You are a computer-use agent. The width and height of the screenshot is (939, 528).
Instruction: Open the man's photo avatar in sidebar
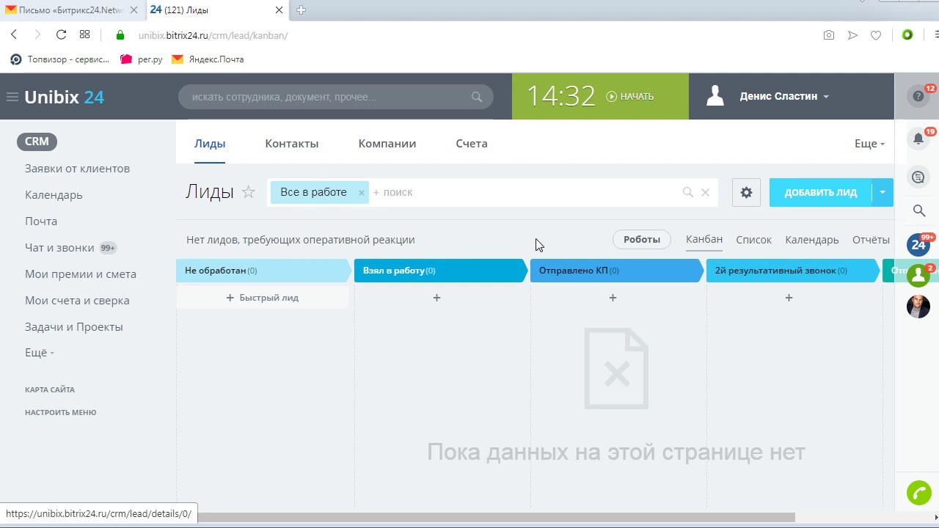[x=918, y=307]
